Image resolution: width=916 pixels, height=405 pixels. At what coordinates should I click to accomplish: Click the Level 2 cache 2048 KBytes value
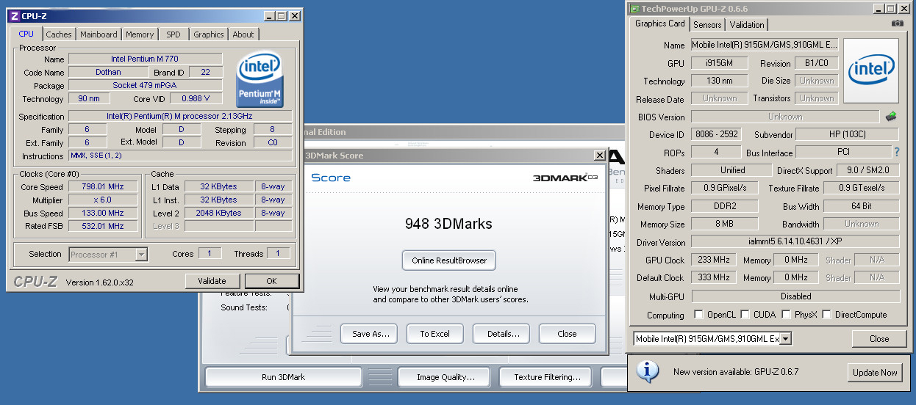(x=218, y=213)
